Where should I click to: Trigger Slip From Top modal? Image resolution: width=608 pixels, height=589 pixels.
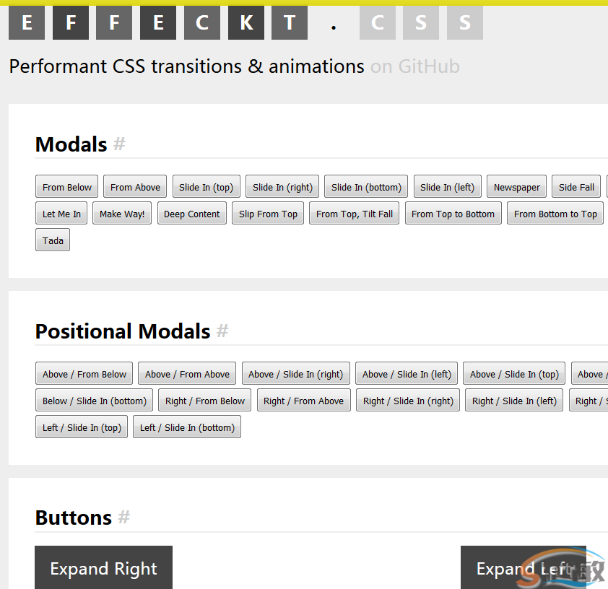[x=268, y=214]
